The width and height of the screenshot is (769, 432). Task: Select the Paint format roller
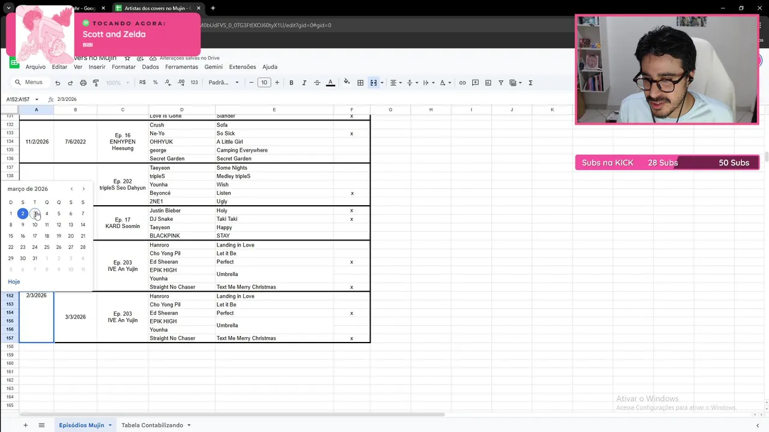point(96,83)
